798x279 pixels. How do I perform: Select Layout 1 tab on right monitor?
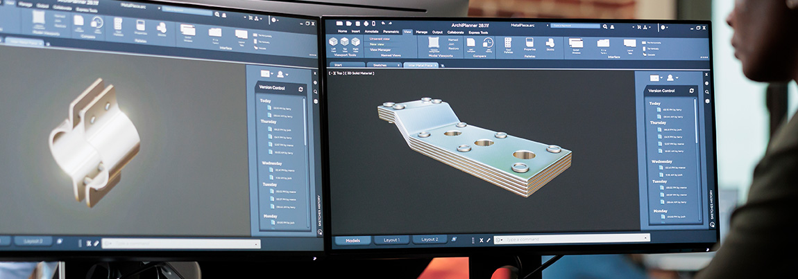(x=391, y=240)
